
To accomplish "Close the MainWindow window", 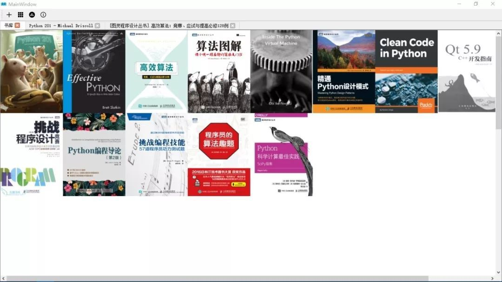I will 492,4.
